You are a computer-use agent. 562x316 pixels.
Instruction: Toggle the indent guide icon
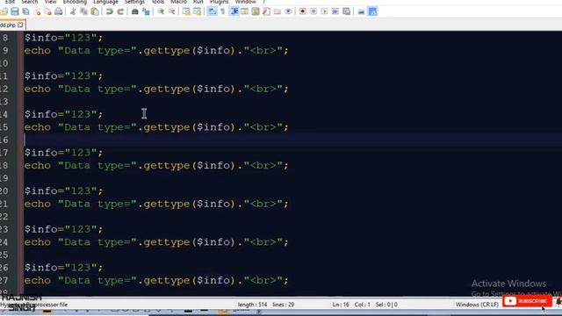(234, 11)
